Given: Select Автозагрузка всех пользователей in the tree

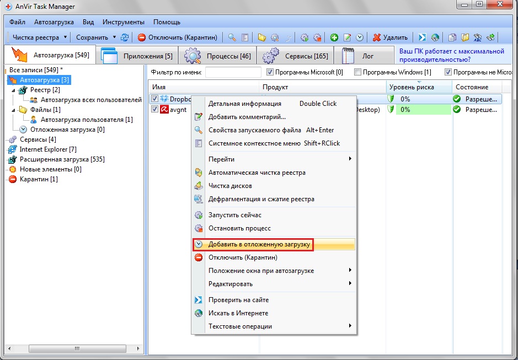Looking at the screenshot, I should pos(91,100).
